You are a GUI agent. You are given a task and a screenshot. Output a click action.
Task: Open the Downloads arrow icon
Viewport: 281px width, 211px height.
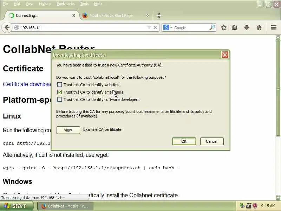coord(247,28)
